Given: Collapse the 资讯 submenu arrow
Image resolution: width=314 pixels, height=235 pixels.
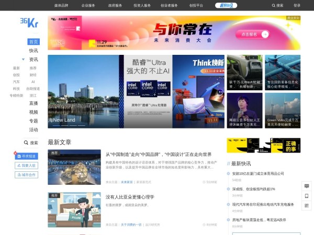Looking at the screenshot, I should [23, 60].
